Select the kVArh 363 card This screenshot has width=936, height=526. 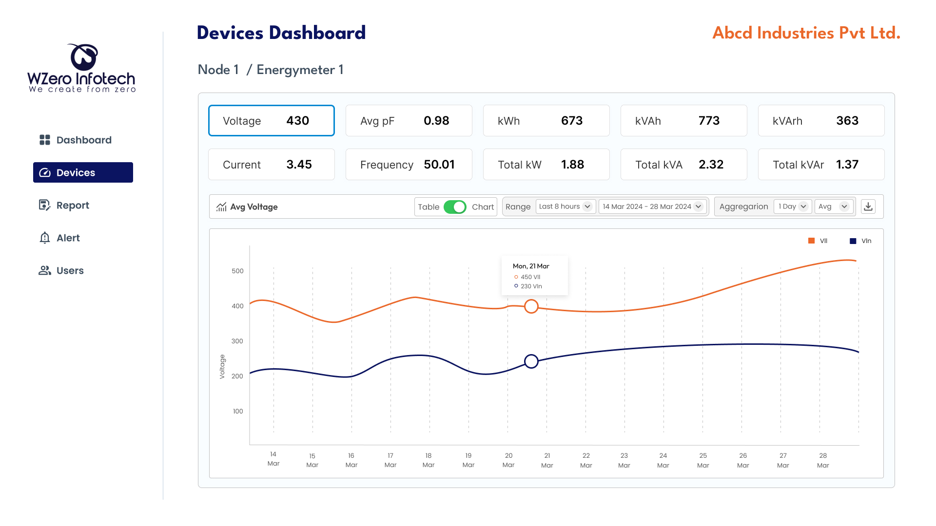tap(821, 120)
